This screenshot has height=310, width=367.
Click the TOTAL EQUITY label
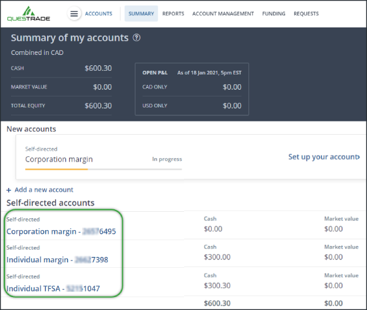click(x=28, y=106)
